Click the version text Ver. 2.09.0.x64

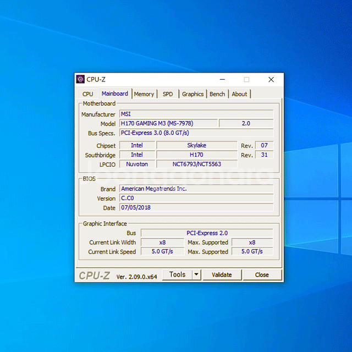tap(136, 277)
